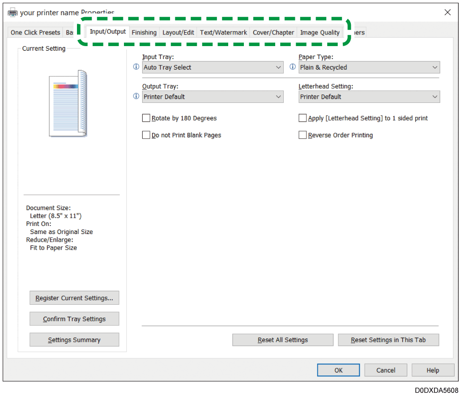Go to the One Click Presets tab
460x396 pixels.
tap(35, 32)
